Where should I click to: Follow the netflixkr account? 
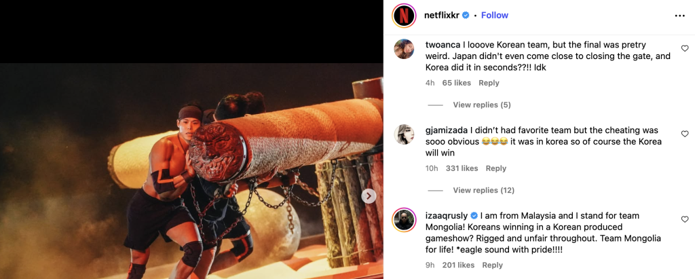495,15
